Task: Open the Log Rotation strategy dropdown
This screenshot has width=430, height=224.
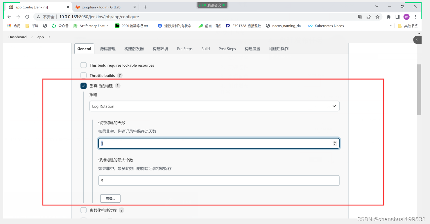Action: click(214, 106)
